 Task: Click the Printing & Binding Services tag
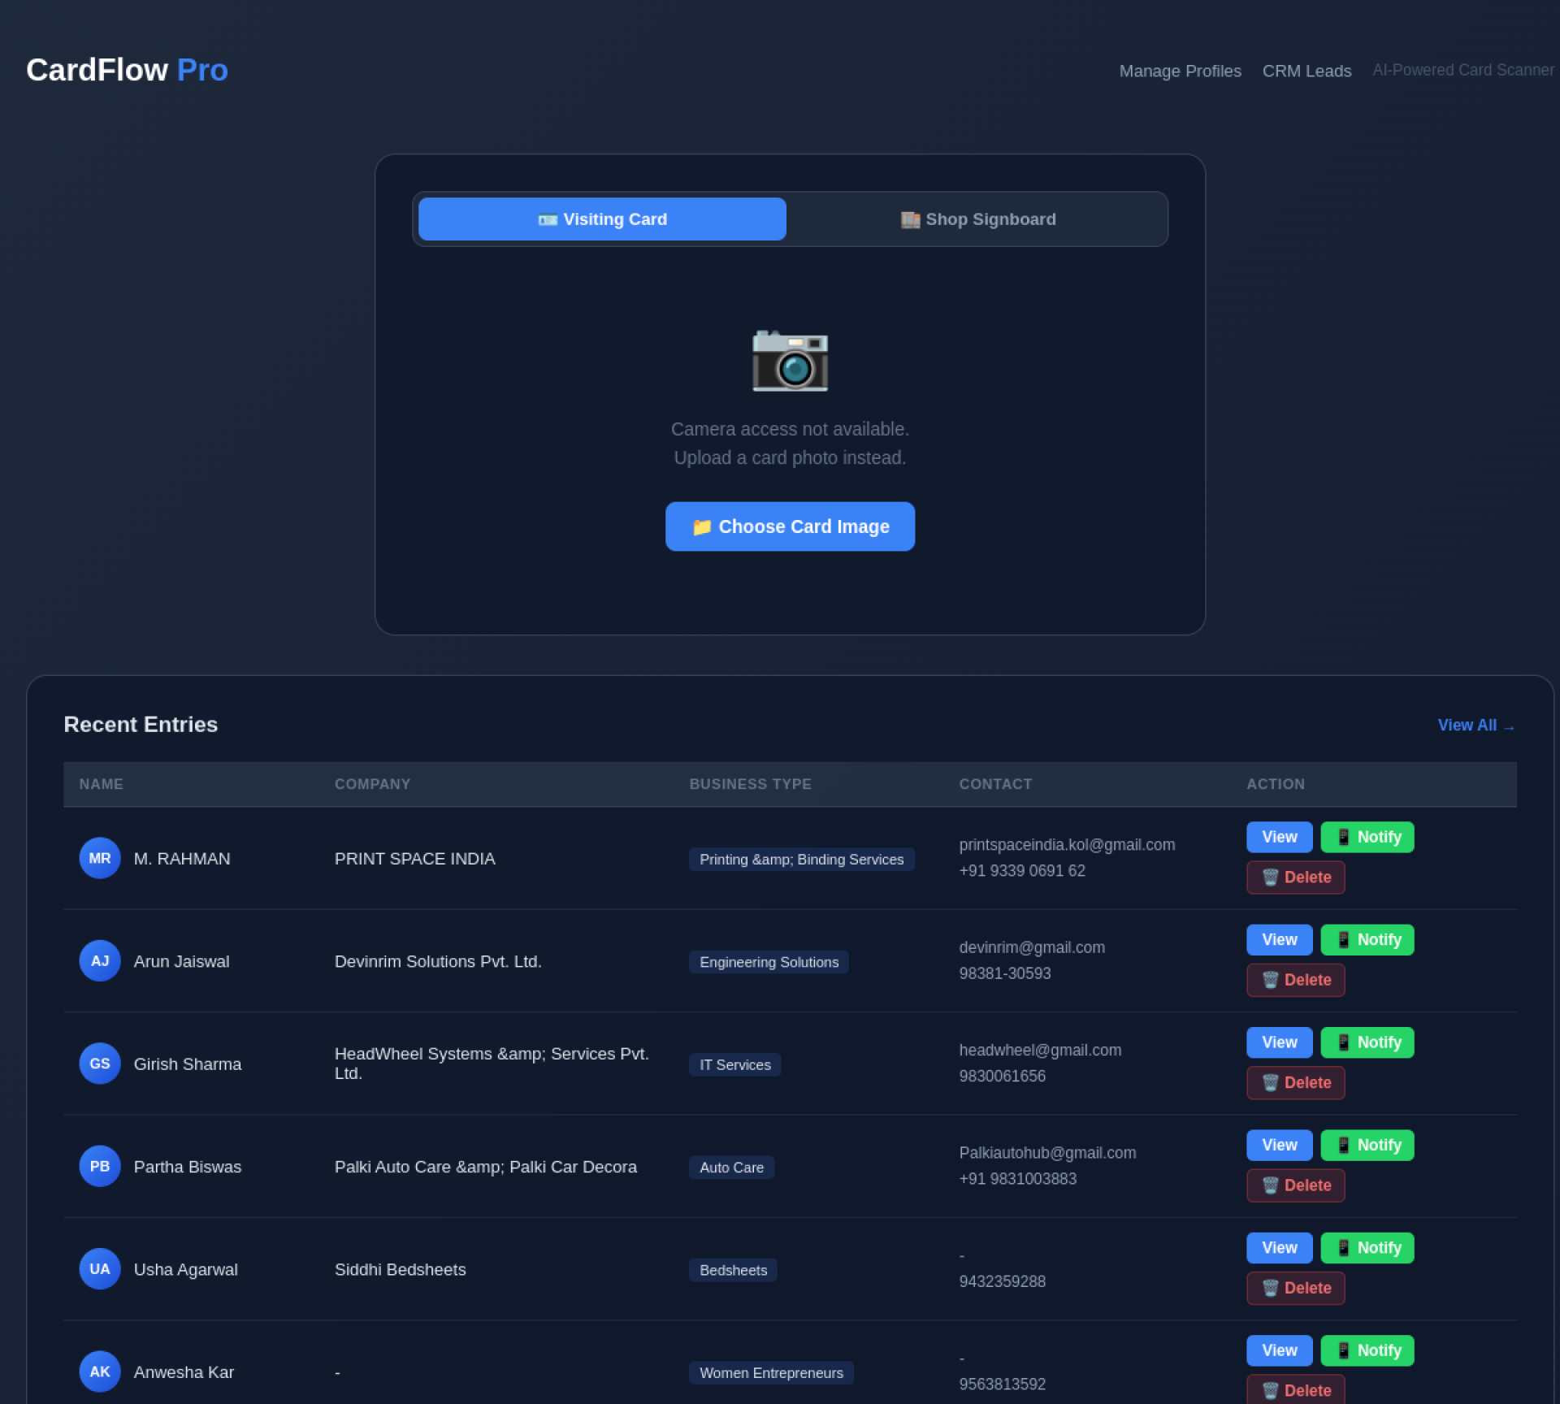801,860
